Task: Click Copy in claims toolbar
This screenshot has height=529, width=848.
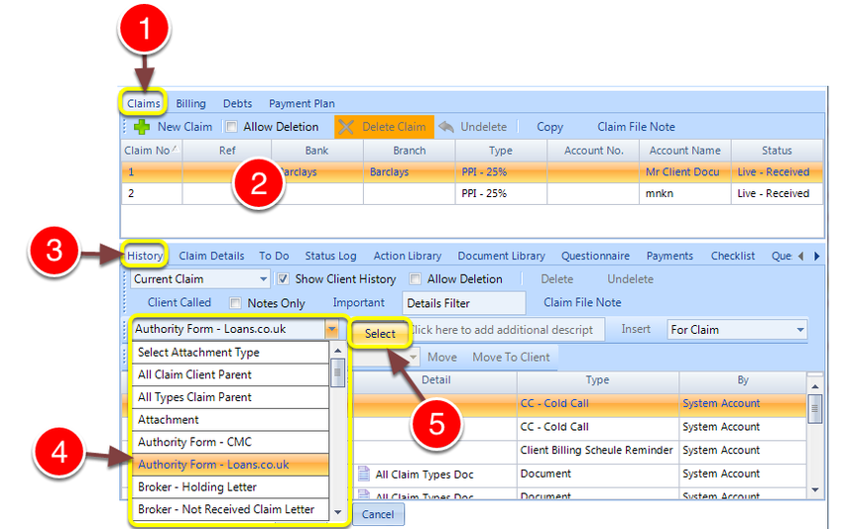Action: [549, 127]
